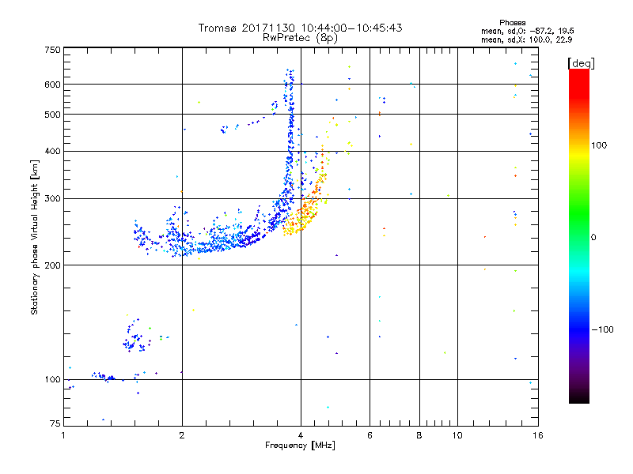633x474 pixels.
Task: Click the blue vertical O-mode trace tip above 600 km
Action: [x=290, y=77]
